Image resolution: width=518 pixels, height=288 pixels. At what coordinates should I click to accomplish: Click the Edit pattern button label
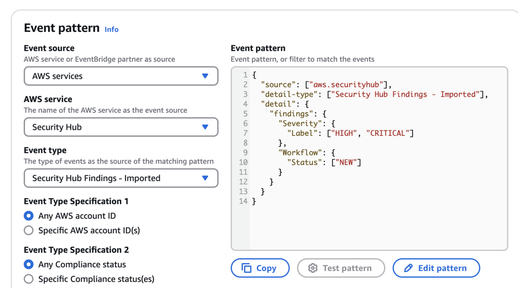pos(442,268)
